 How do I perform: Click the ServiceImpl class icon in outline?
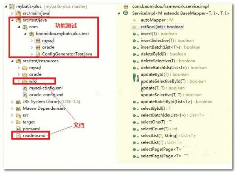pyautogui.click(x=125, y=13)
